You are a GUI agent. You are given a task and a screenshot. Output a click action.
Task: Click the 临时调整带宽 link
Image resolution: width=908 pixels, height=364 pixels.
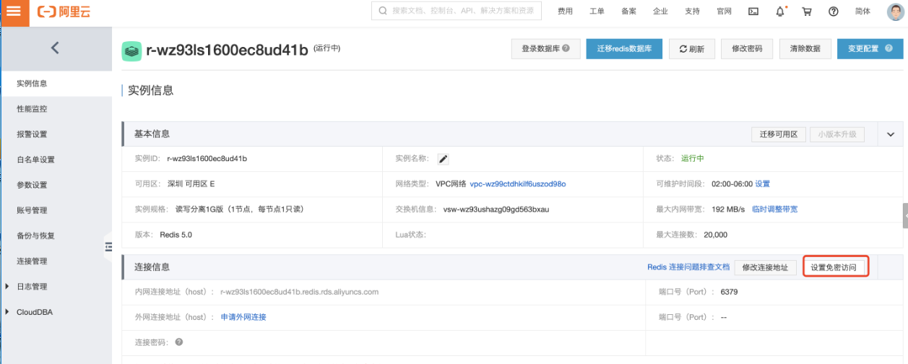click(774, 209)
